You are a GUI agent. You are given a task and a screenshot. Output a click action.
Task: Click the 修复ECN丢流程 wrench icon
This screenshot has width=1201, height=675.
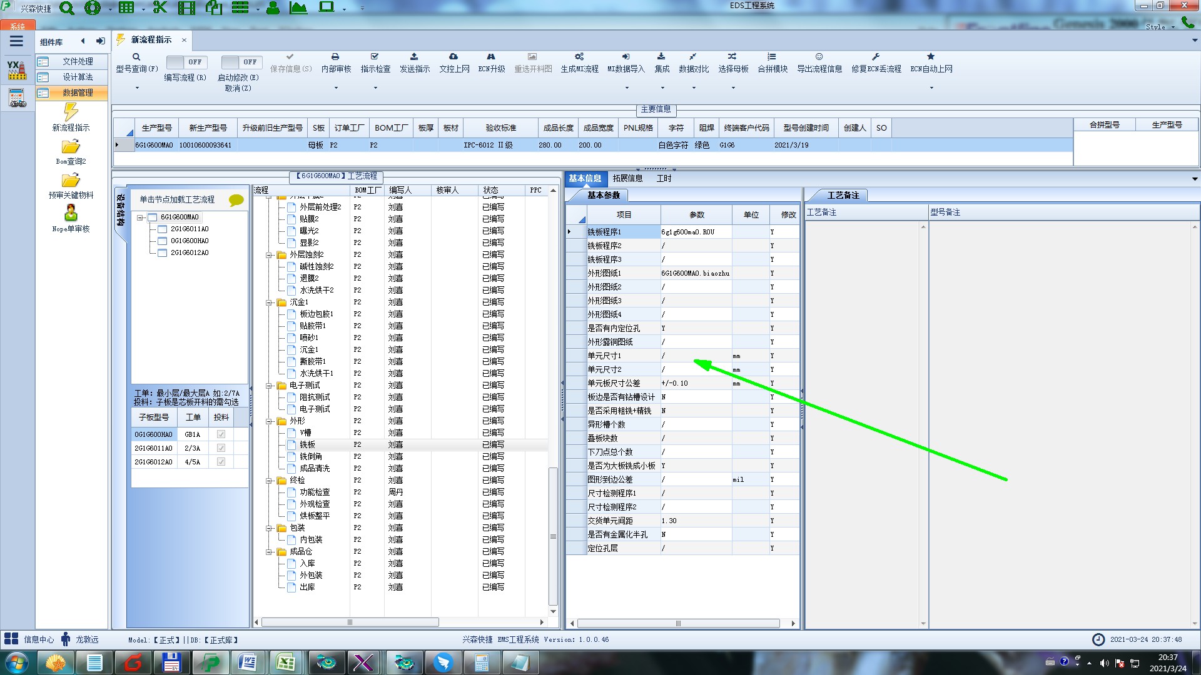click(876, 57)
